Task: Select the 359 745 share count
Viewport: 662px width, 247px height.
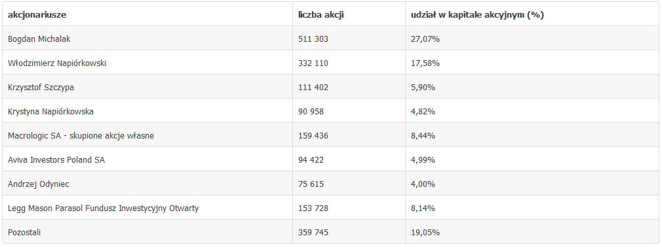Action: pyautogui.click(x=313, y=232)
